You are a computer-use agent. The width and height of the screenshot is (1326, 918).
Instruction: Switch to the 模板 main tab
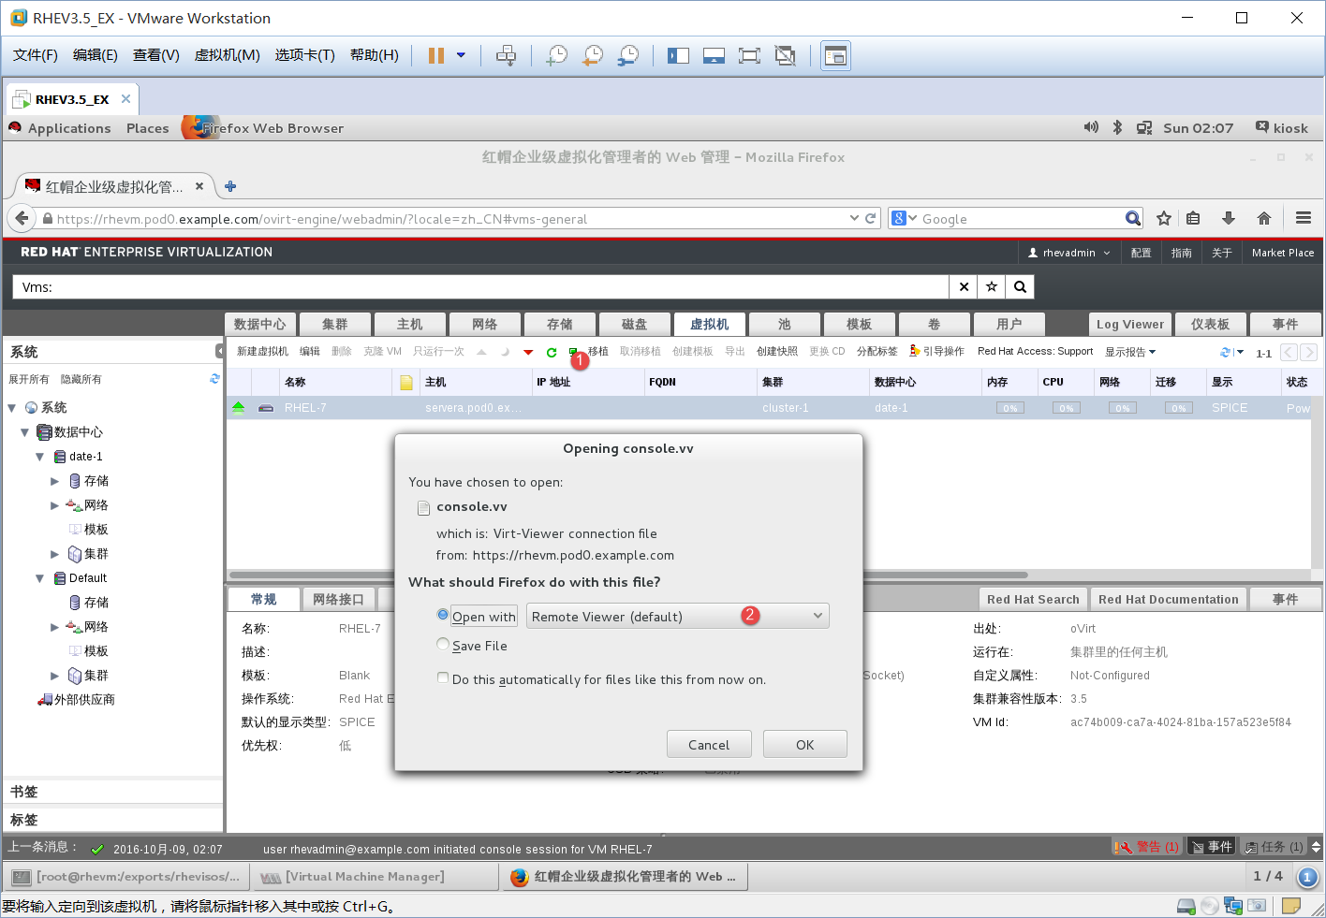click(859, 324)
